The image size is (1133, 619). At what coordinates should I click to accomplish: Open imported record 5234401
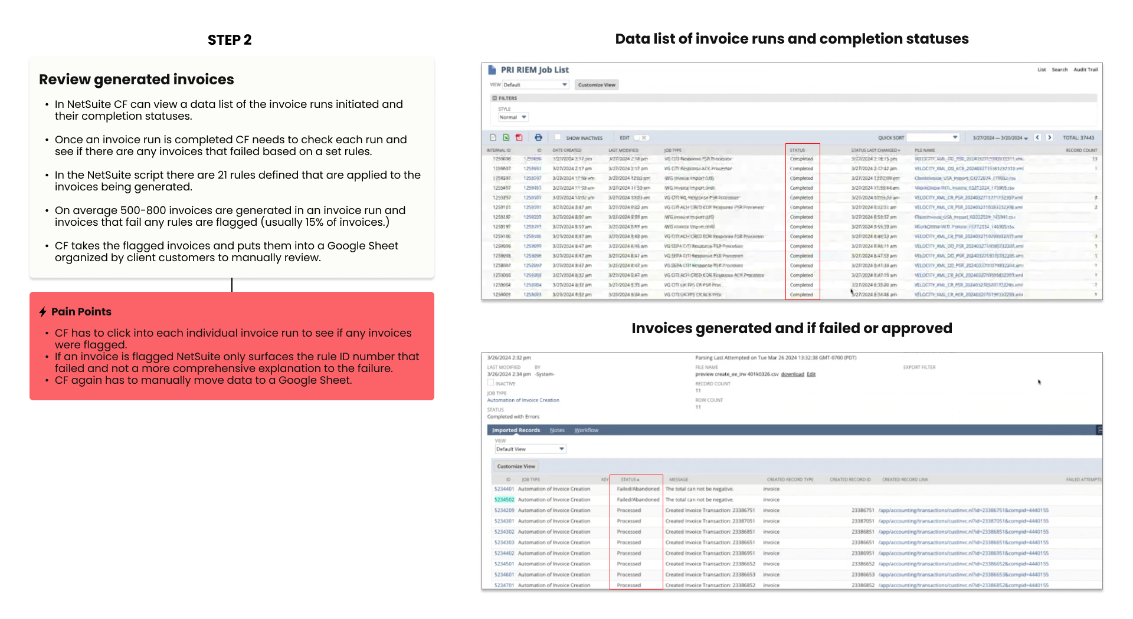click(504, 489)
